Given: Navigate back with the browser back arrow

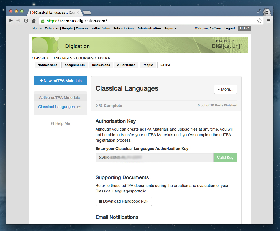Looking at the screenshot, I should point(10,21).
